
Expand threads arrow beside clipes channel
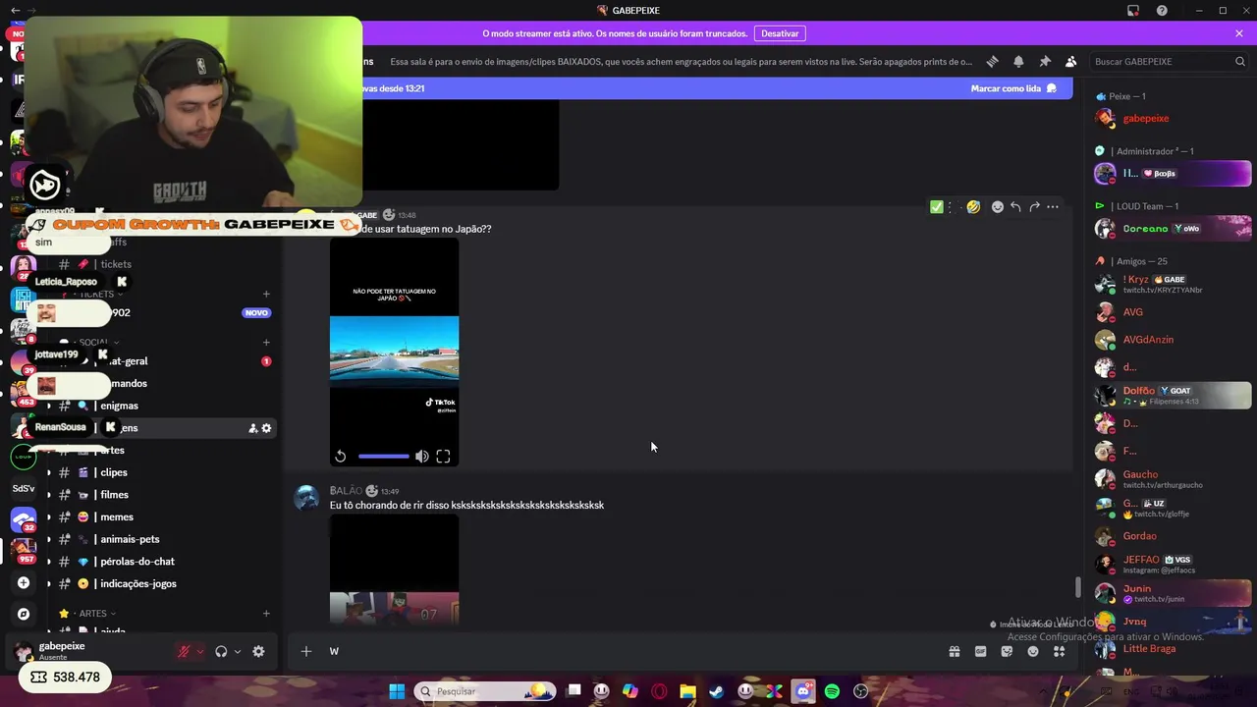point(48,472)
